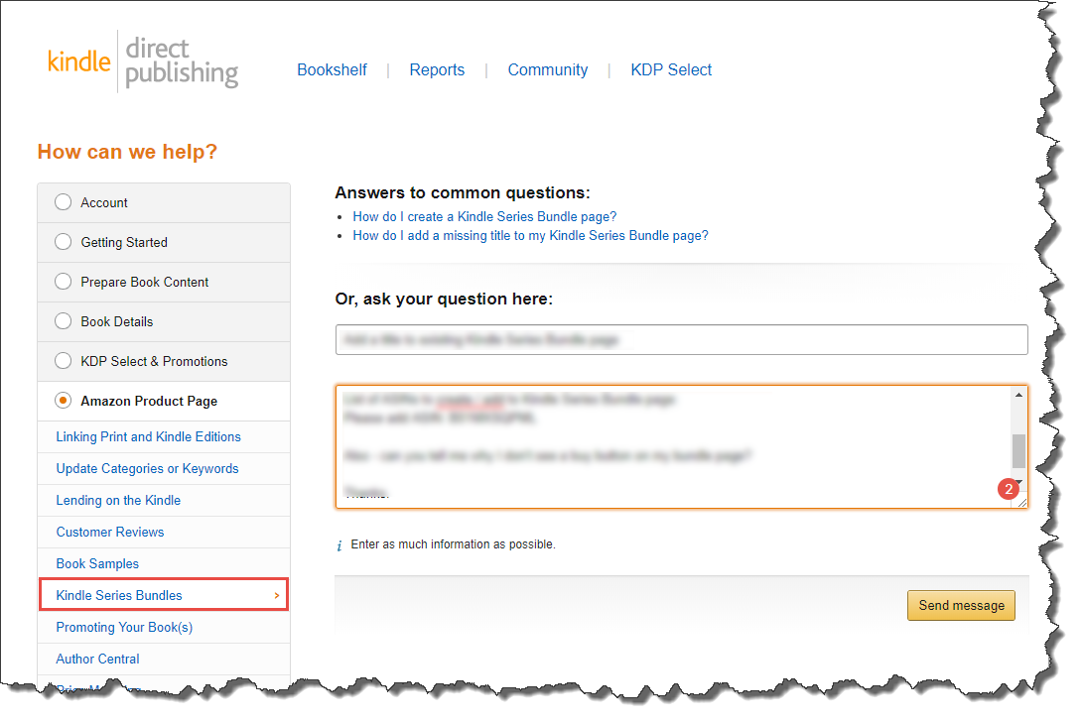This screenshot has width=1082, height=722.
Task: Click the question subject input field
Action: coord(682,340)
